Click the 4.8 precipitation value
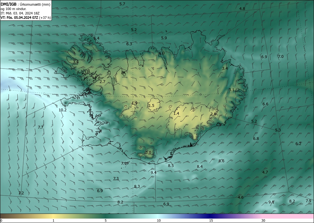 coord(242,8)
